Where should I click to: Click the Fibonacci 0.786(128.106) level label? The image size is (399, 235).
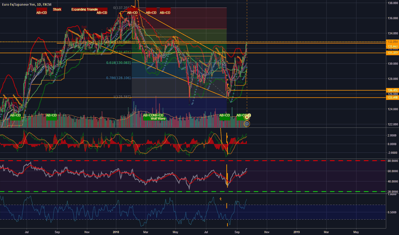(119, 78)
